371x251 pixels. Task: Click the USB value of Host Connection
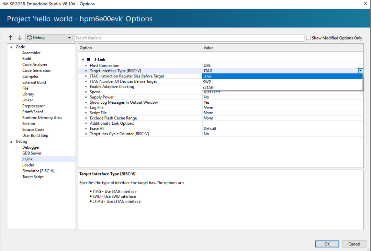pos(207,66)
